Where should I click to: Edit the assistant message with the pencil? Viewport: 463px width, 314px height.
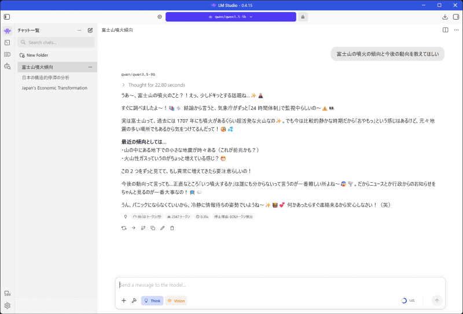tap(163, 228)
